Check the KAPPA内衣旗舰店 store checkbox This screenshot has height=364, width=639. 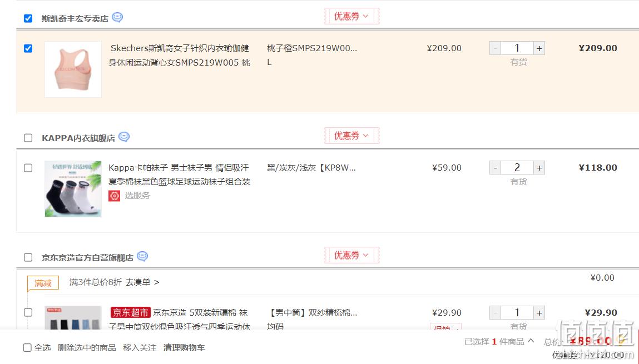click(x=28, y=138)
